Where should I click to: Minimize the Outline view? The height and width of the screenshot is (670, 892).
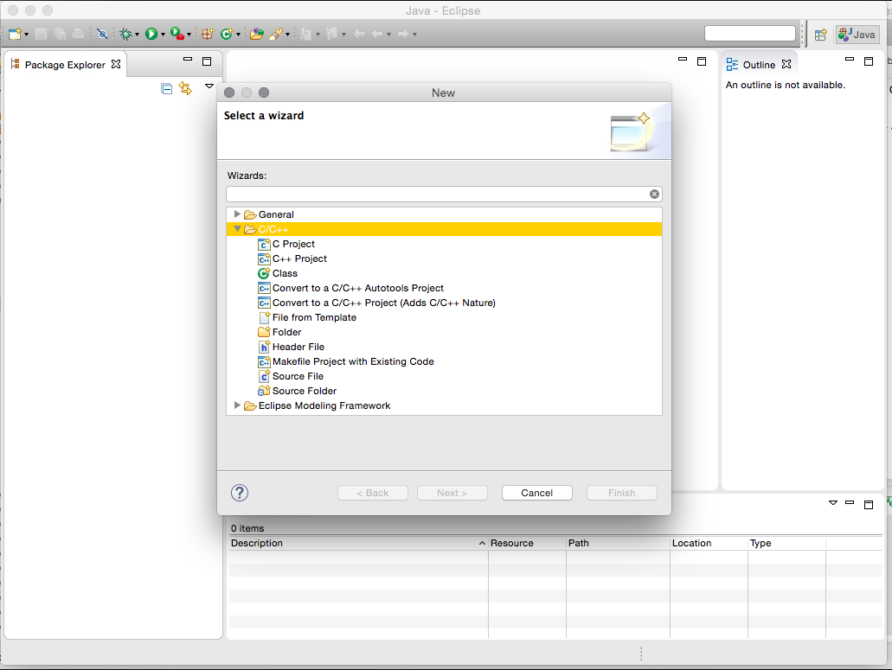click(850, 59)
